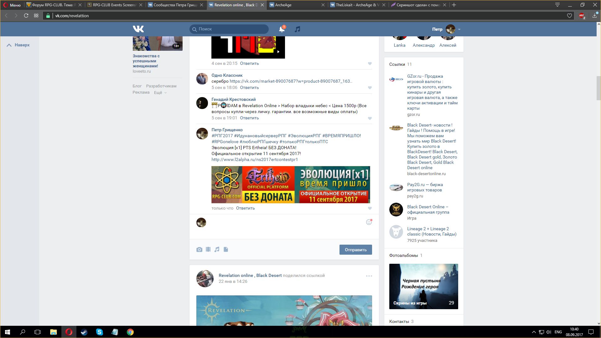Open Opera Меню button
Viewport: 601px width, 338px height.
pos(12,5)
